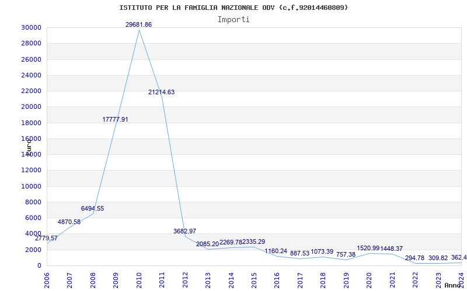This screenshot has width=467, height=291.
Task: Click the y-axis value 12000
Action: pyautogui.click(x=32, y=170)
